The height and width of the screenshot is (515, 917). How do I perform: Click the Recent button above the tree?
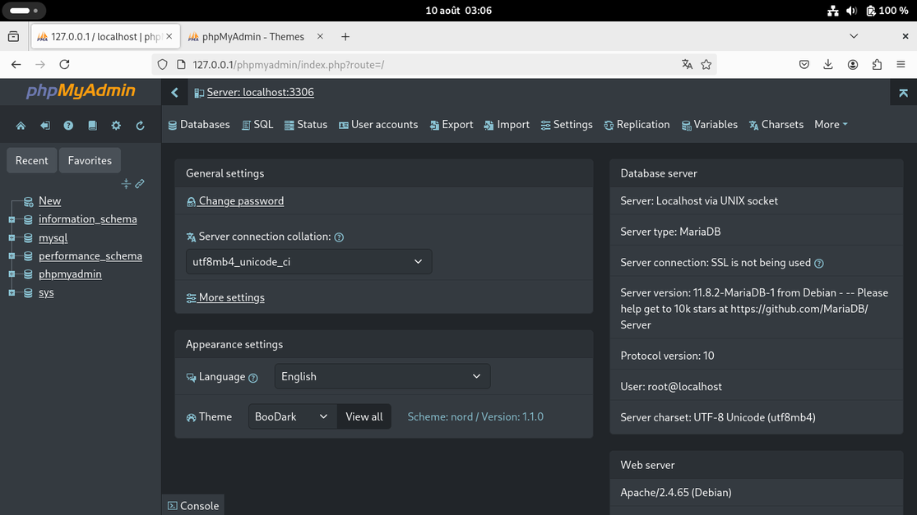(31, 160)
